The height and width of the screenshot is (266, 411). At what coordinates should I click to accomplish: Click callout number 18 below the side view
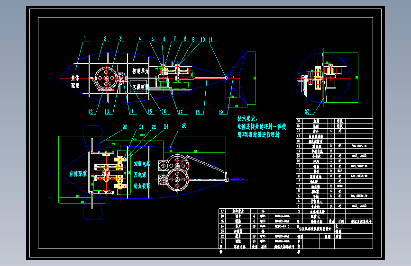coord(198,112)
